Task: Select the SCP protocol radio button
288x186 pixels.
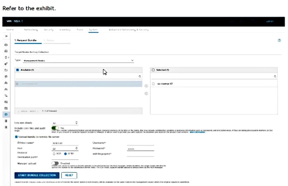Action: (x=55, y=153)
